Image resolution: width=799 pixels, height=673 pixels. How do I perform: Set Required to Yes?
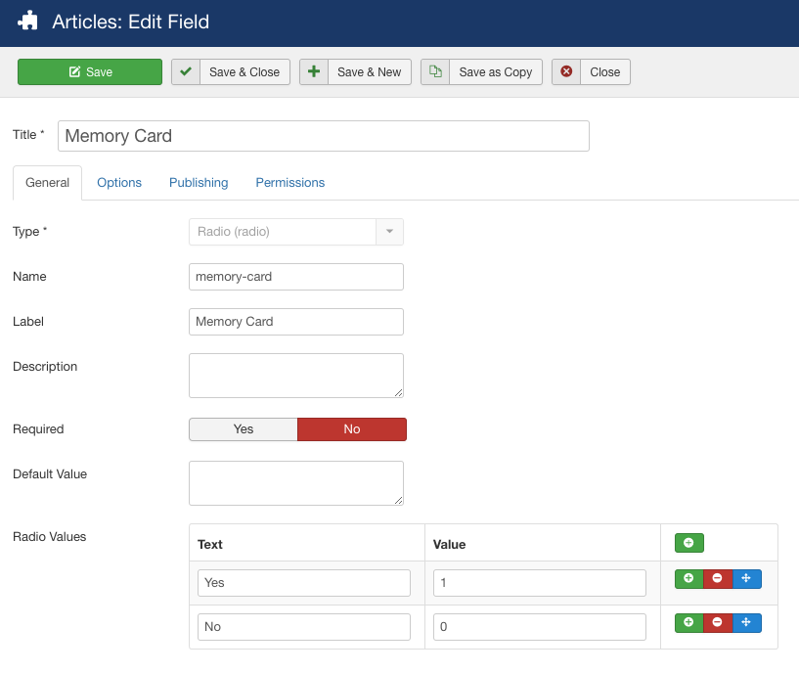pos(243,428)
